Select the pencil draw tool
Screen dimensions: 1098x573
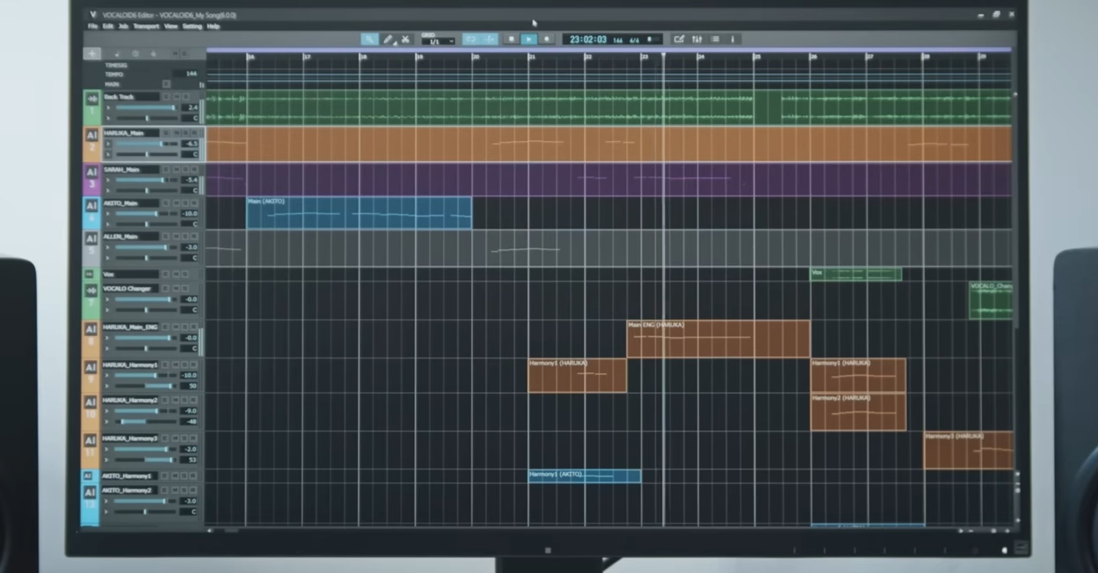(388, 39)
